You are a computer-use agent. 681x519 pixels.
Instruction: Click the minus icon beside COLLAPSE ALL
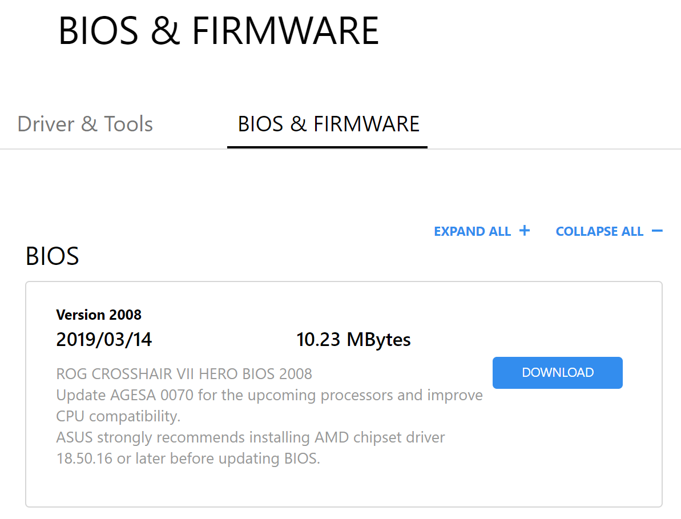pos(657,231)
